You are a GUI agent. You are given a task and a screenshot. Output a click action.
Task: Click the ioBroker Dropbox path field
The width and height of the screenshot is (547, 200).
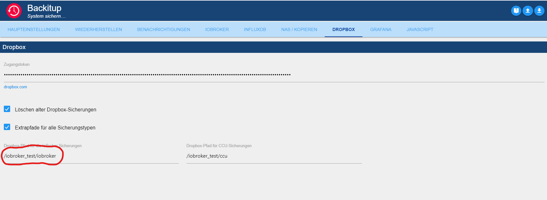91,156
